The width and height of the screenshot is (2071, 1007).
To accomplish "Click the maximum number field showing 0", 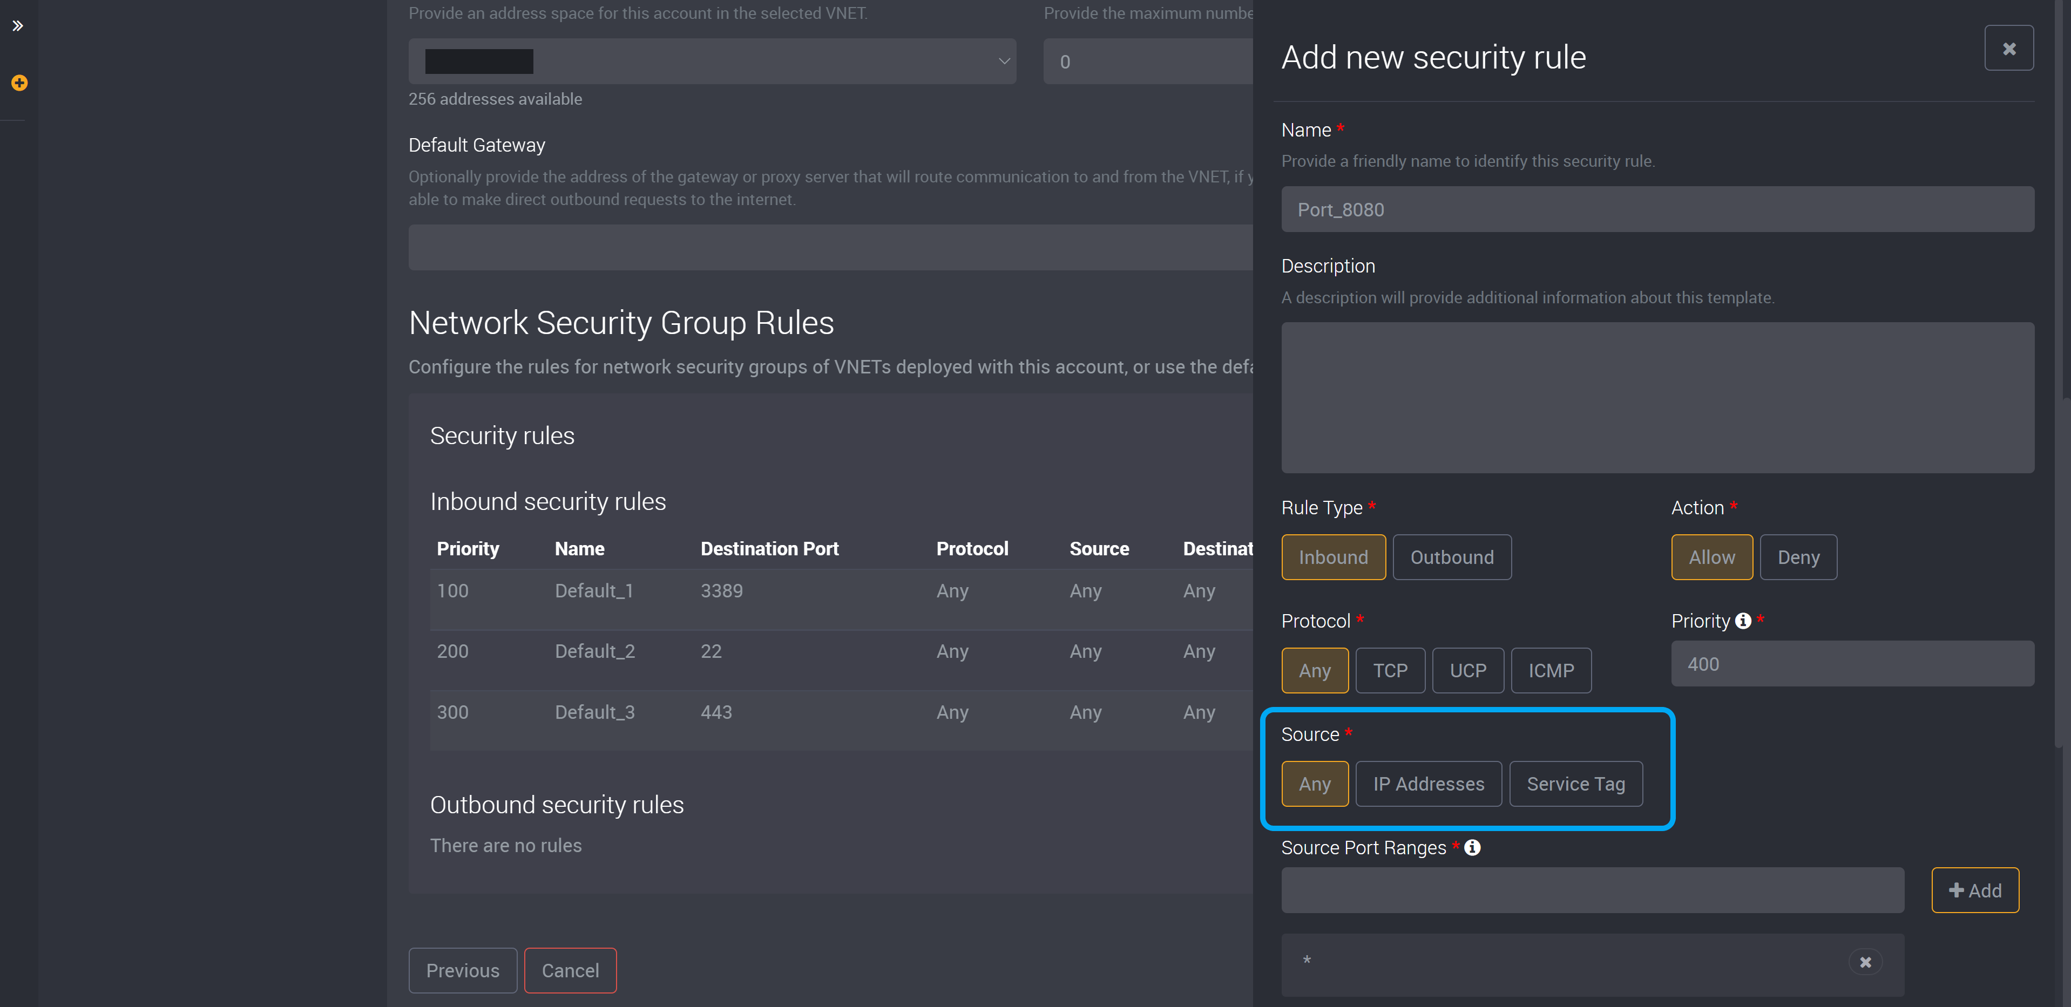I will 1148,61.
